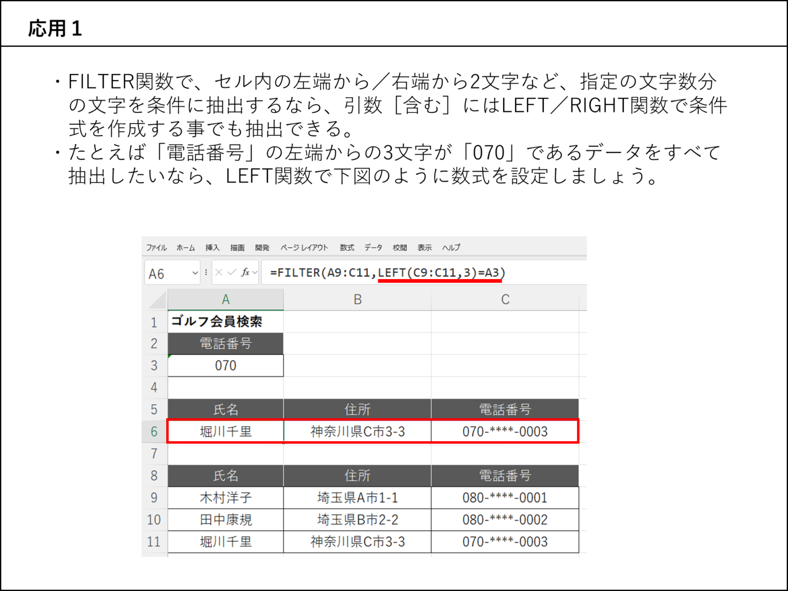Image resolution: width=788 pixels, height=591 pixels.
Task: Expand the formula bar with its chevron
Action: (254, 272)
